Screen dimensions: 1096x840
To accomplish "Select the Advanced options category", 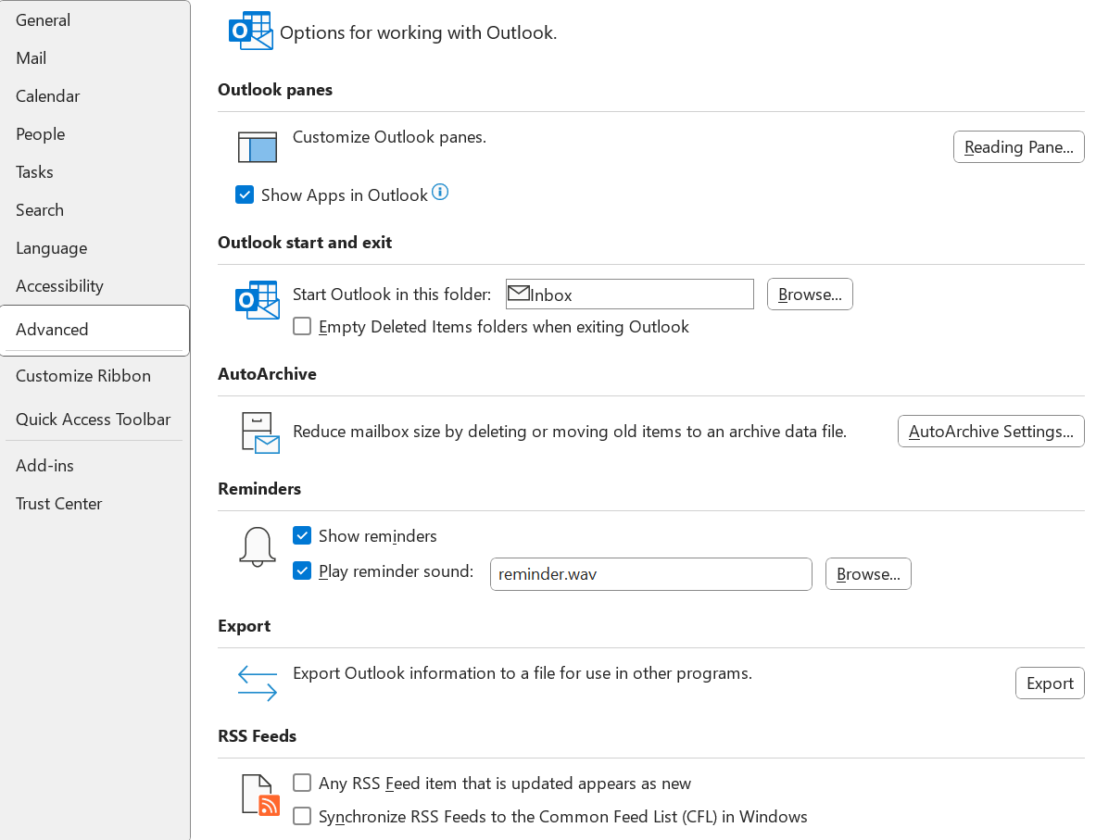I will tap(95, 330).
